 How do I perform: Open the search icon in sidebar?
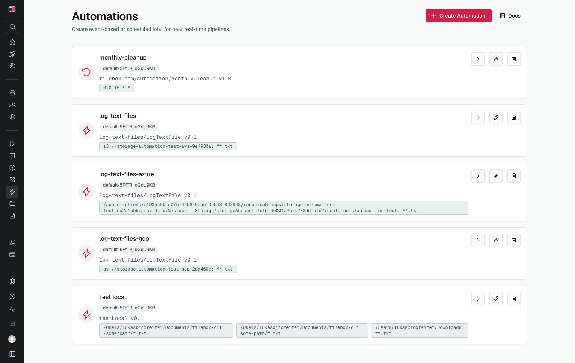(12, 27)
